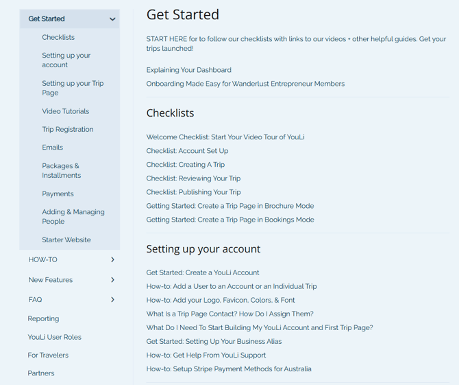
Task: Open How-to: Add your Logo, Favicon, Colors article
Action: tap(221, 300)
